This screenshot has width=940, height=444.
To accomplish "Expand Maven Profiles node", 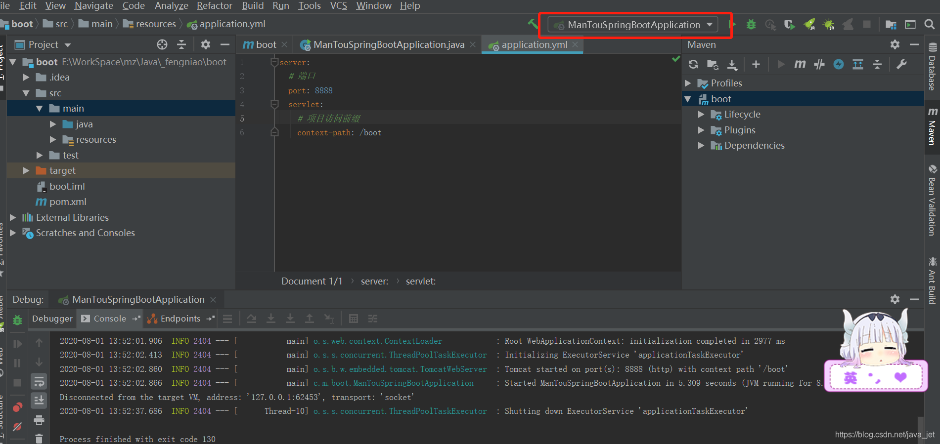I will (x=688, y=83).
